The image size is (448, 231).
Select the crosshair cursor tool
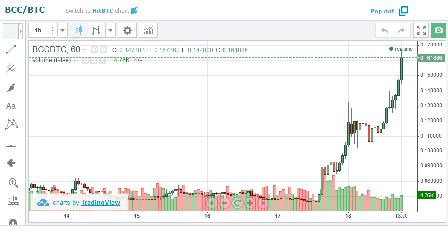tap(11, 31)
